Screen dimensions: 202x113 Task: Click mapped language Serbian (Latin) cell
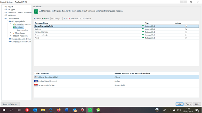click(156, 85)
